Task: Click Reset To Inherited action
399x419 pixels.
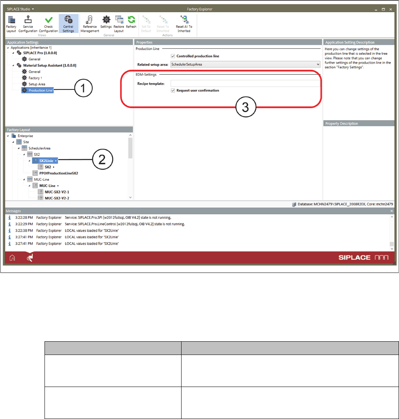Action: 163,24
